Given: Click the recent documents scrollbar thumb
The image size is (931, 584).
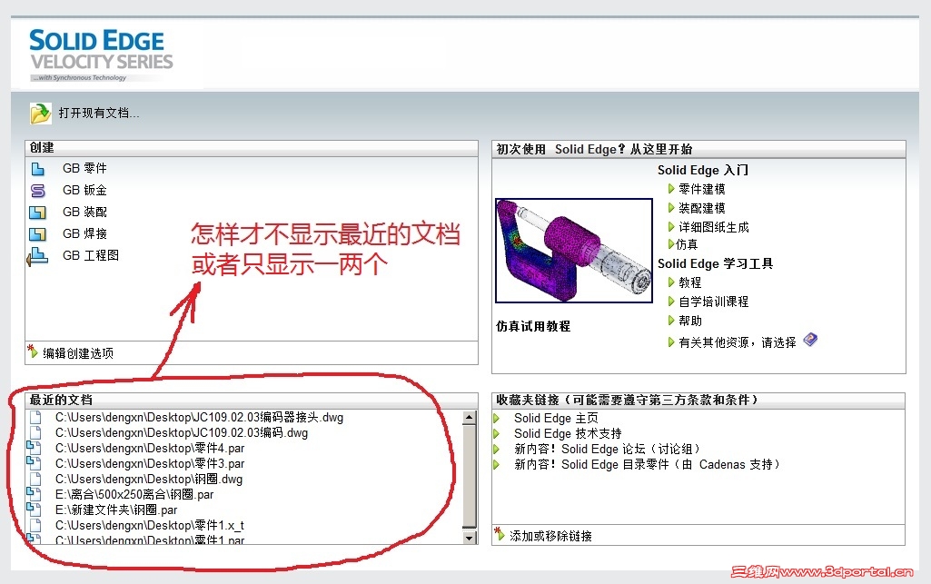Looking at the screenshot, I should coord(469,476).
